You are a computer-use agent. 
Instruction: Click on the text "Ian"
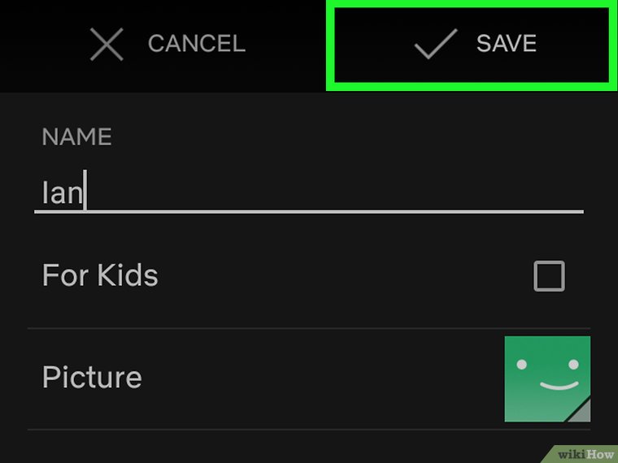coord(63,195)
